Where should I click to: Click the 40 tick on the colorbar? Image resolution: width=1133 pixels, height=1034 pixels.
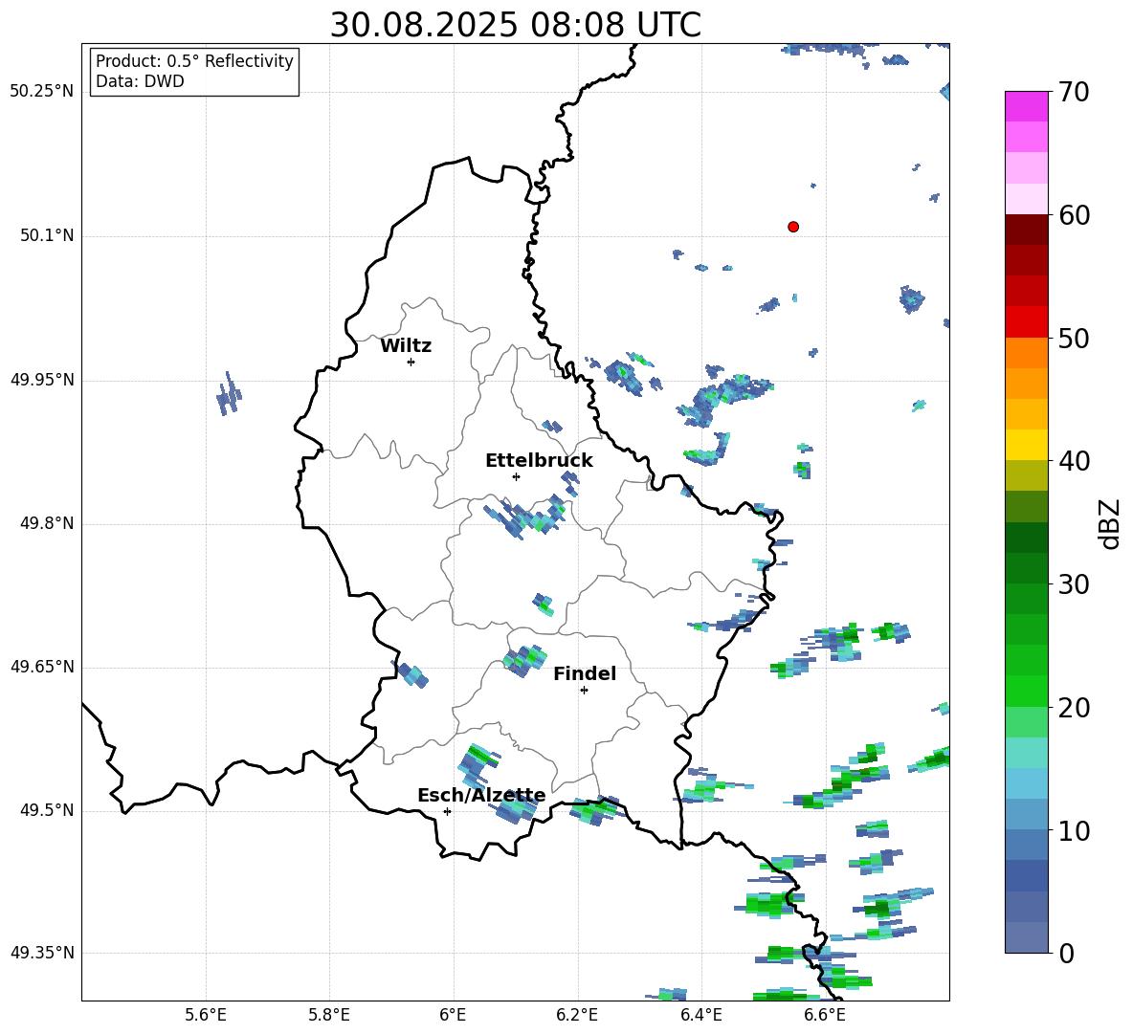click(1074, 461)
